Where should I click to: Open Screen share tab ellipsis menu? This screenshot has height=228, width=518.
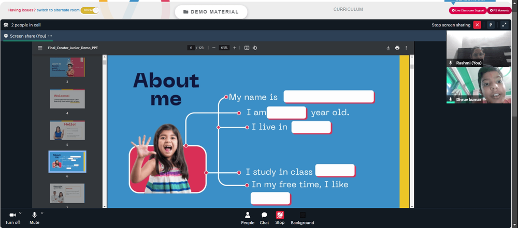50,36
